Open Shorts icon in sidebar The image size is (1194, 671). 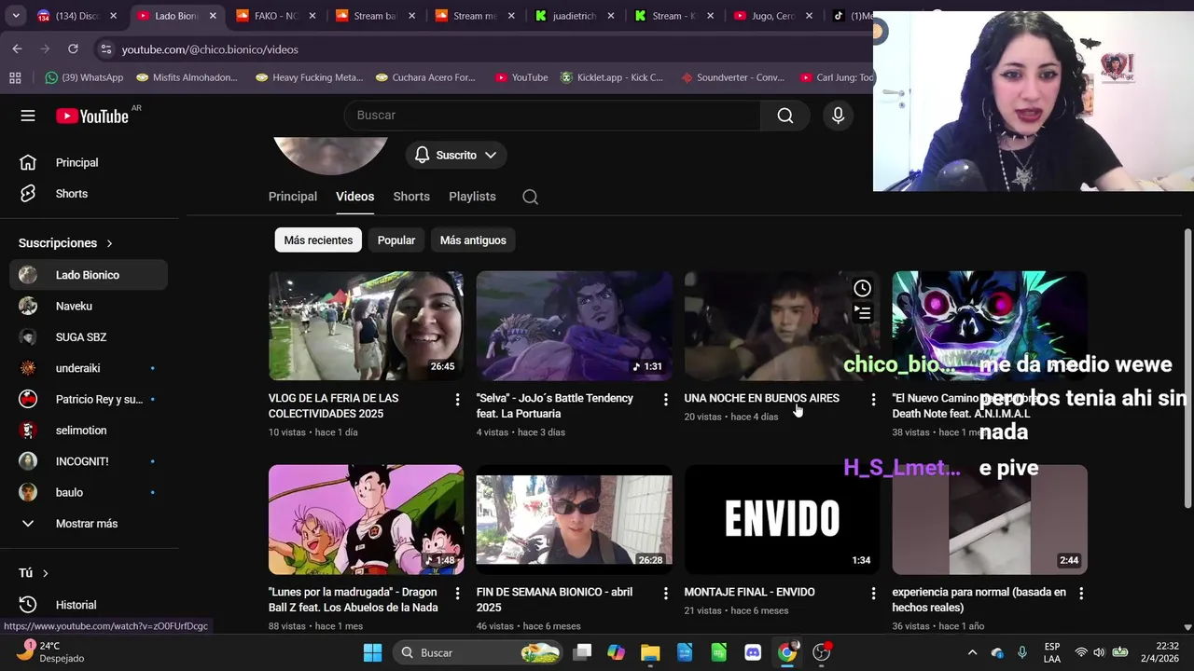28,194
